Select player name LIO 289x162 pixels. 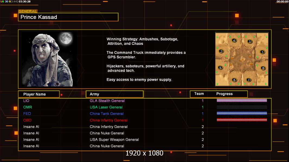tap(26, 101)
